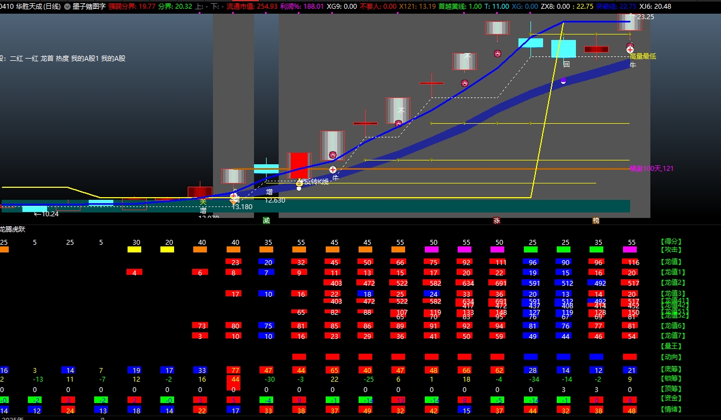This screenshot has height=420, width=721.
Task: Click the 龙腾虎跃 sub-indicator title
Action: click(x=13, y=229)
